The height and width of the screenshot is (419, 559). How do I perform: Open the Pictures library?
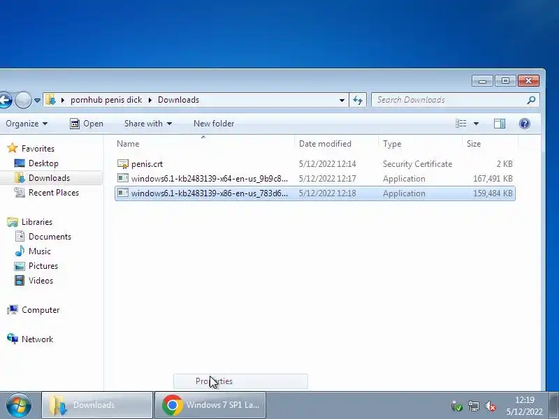[43, 266]
